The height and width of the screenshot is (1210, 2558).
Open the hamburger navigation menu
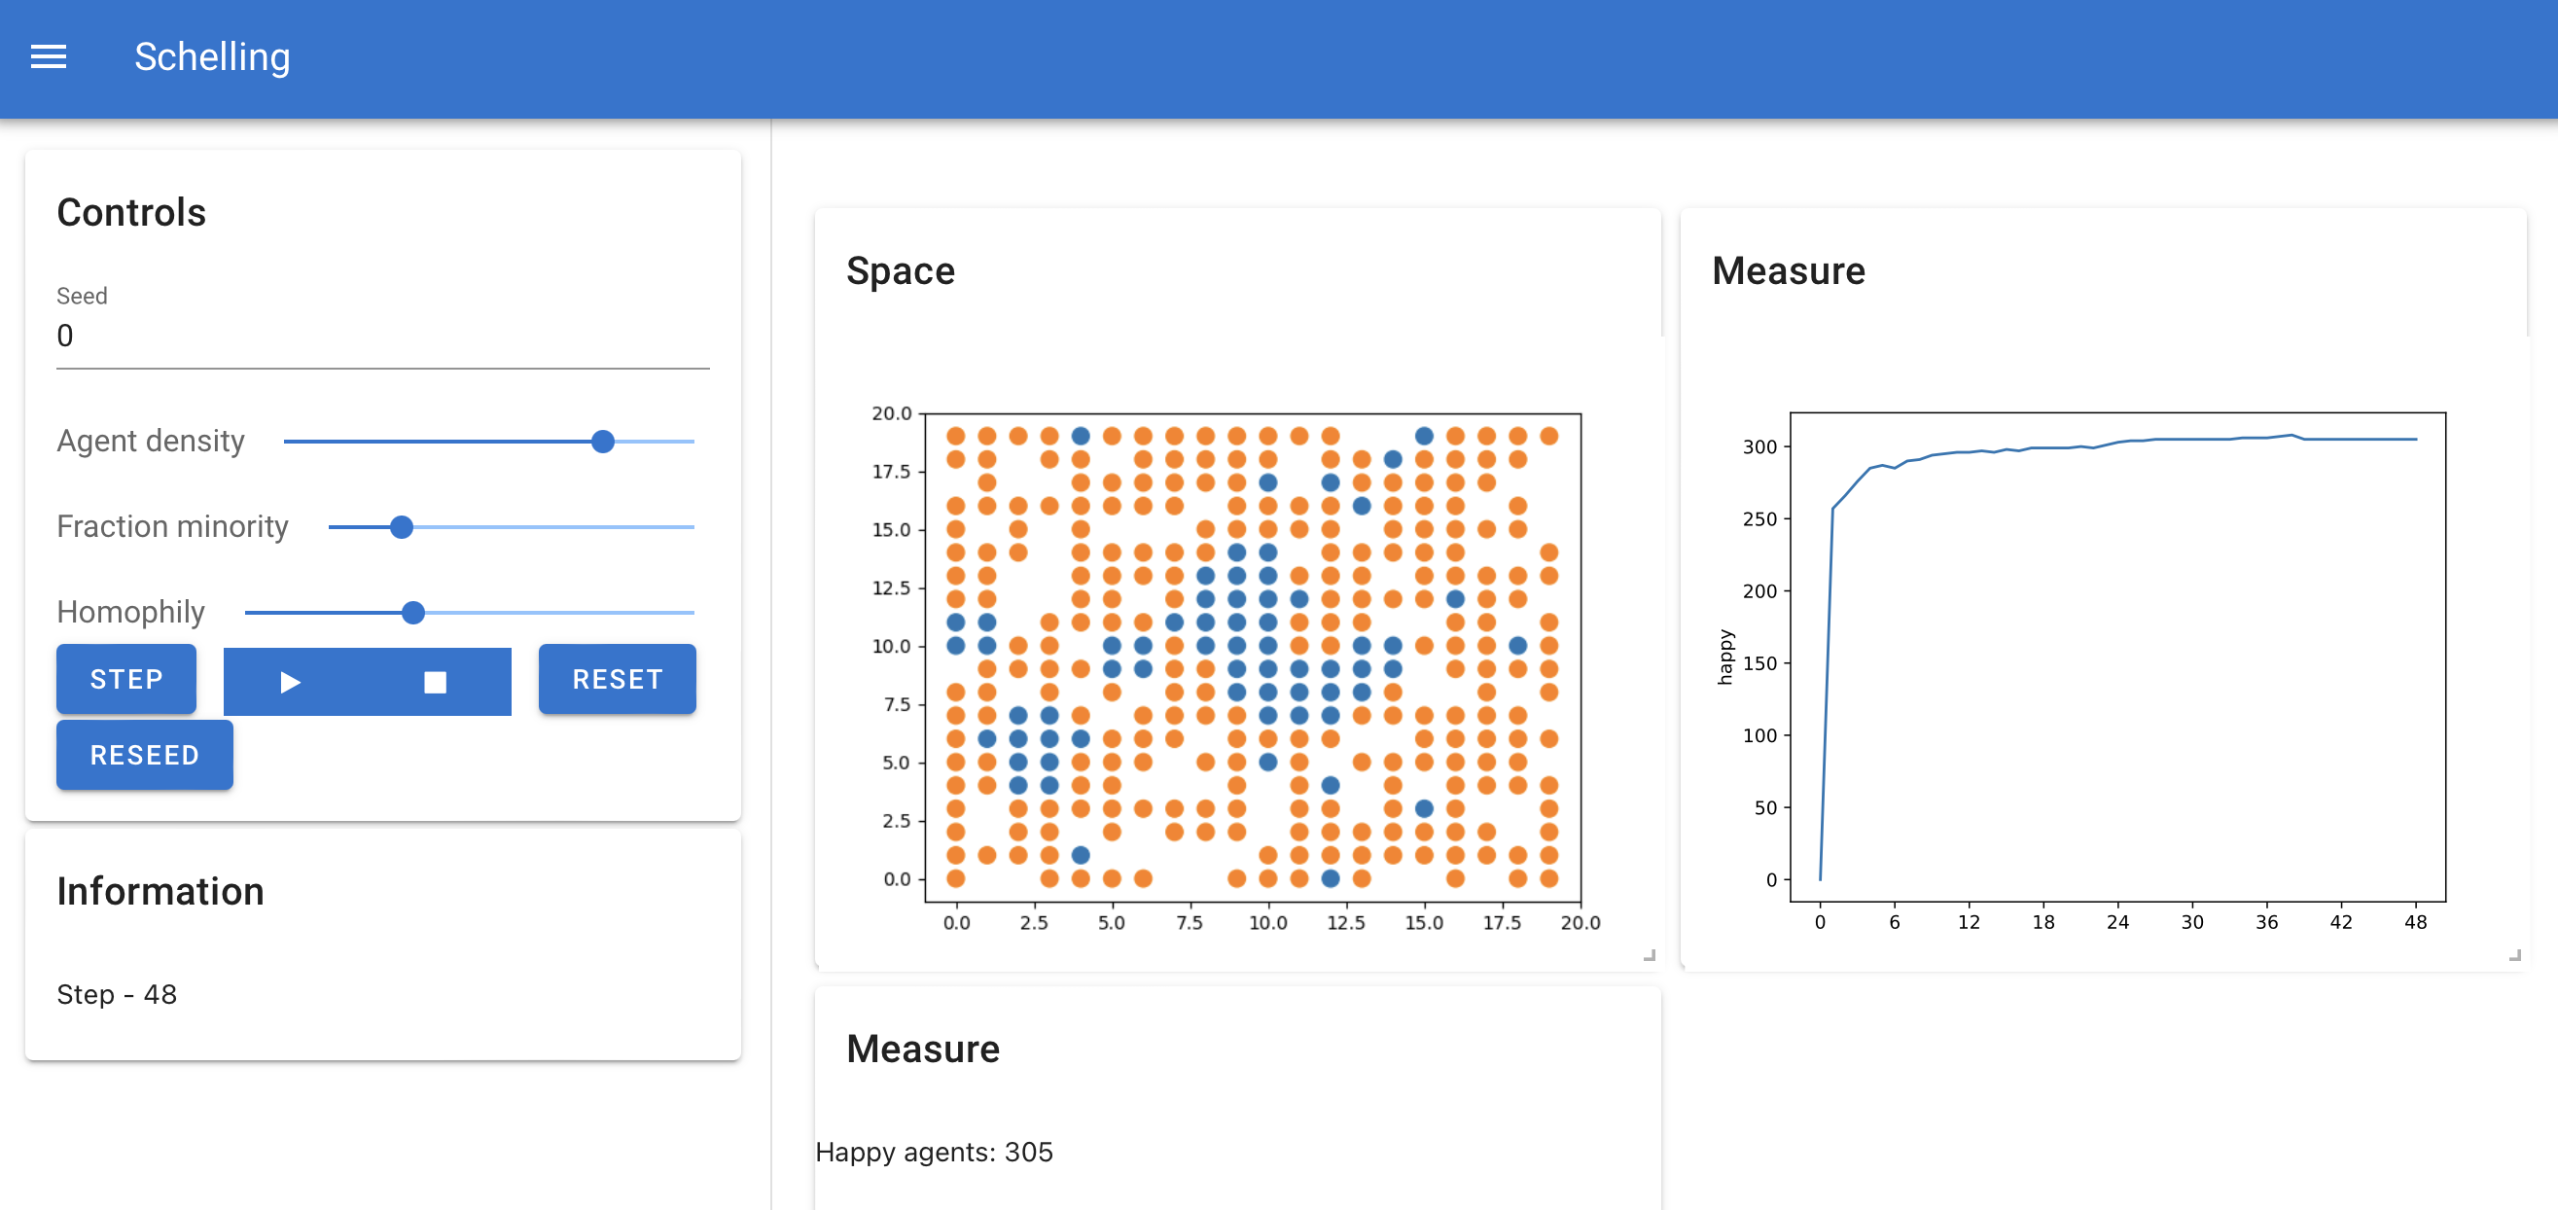pyautogui.click(x=49, y=57)
